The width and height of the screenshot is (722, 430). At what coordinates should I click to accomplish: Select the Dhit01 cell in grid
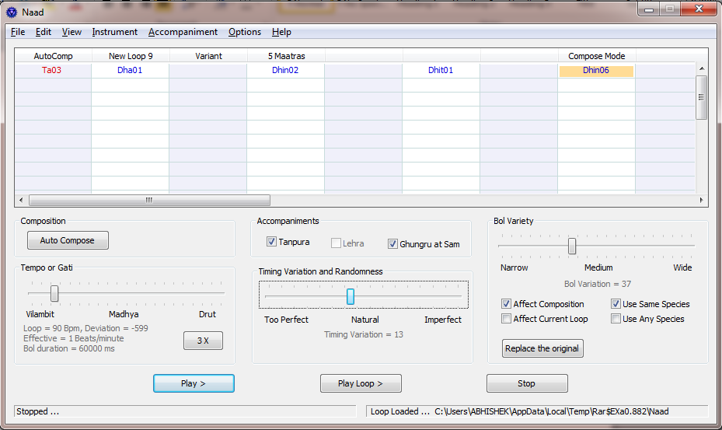pos(441,70)
